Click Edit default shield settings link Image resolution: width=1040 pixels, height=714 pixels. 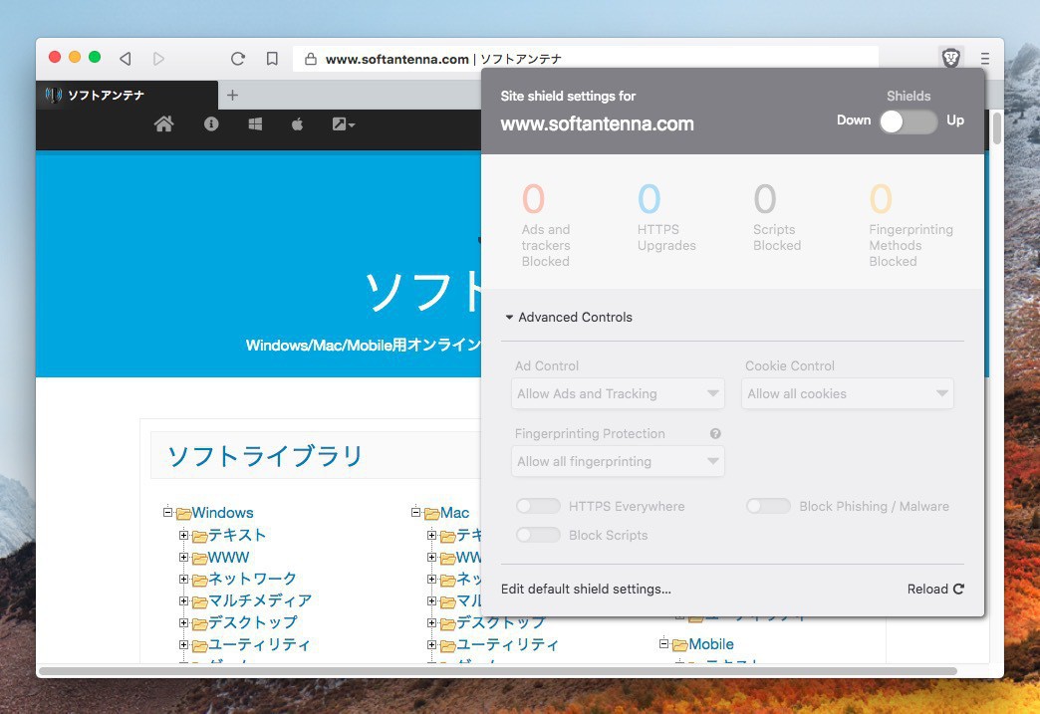click(x=586, y=589)
